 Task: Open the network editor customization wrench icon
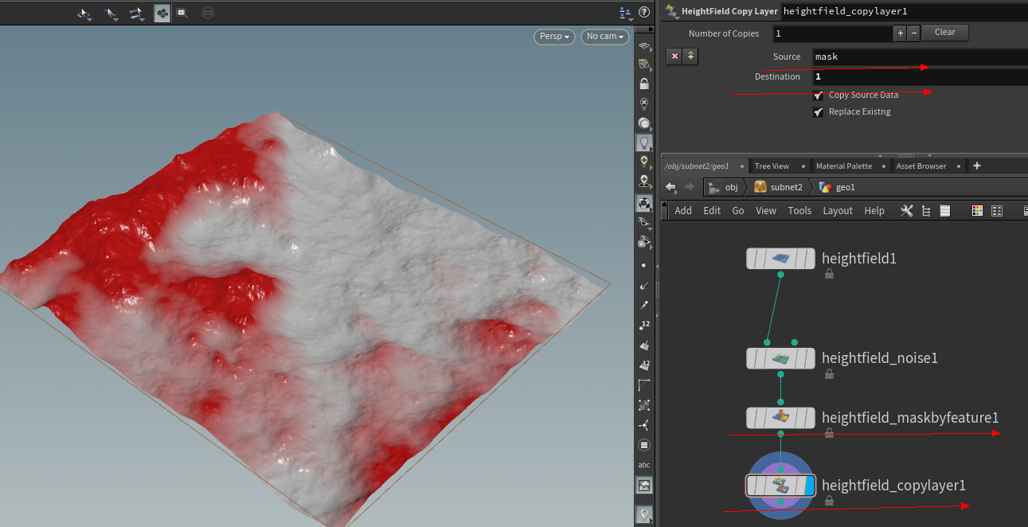906,210
